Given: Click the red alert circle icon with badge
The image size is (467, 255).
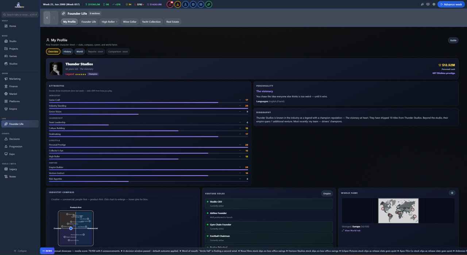Looking at the screenshot, I should (170, 4).
